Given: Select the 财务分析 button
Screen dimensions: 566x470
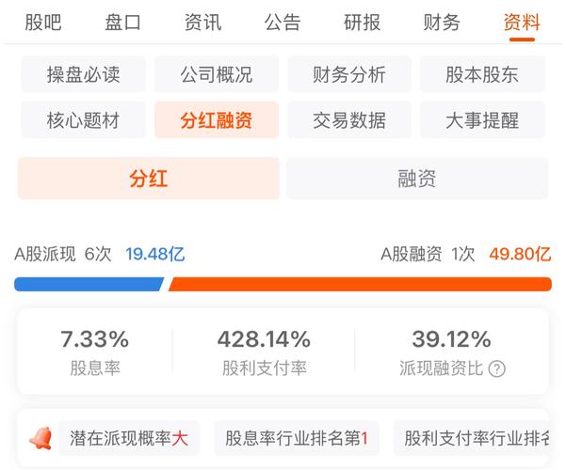Looking at the screenshot, I should tap(348, 74).
